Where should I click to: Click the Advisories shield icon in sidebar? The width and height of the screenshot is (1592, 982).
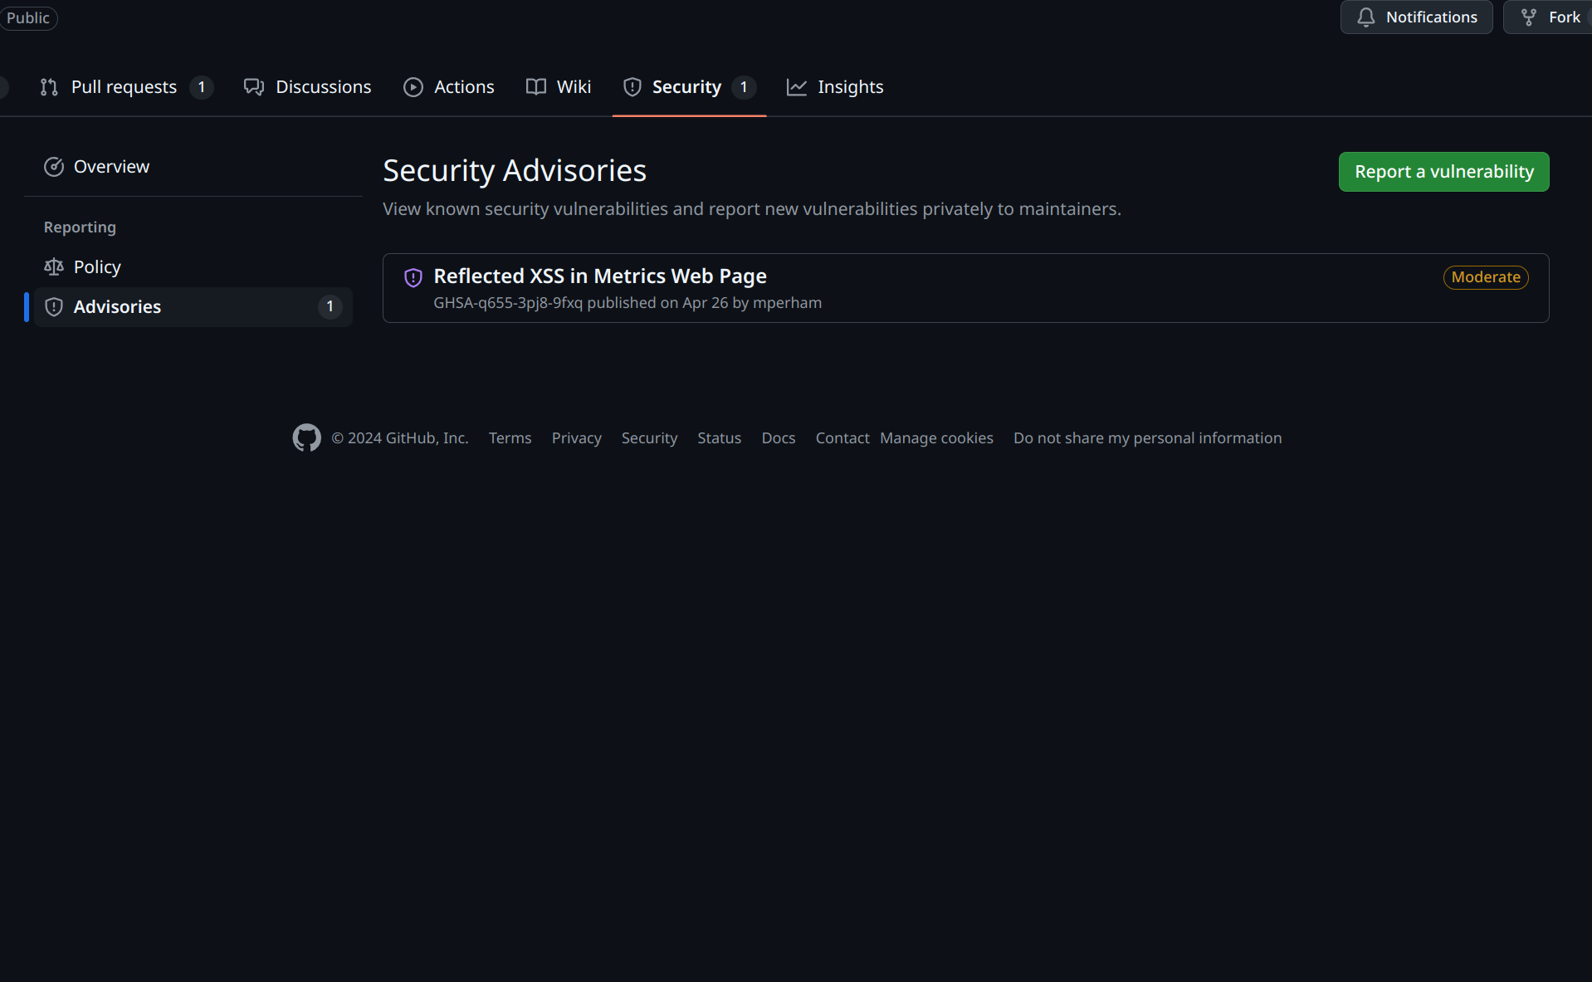tap(54, 307)
